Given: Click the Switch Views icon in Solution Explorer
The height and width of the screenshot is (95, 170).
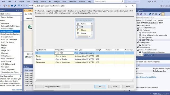Looking at the screenshot, I should coord(141,14).
